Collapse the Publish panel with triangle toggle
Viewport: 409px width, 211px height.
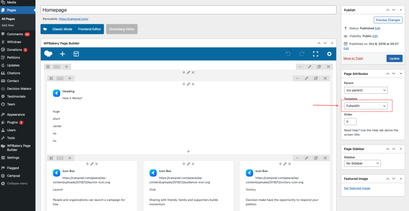401,10
